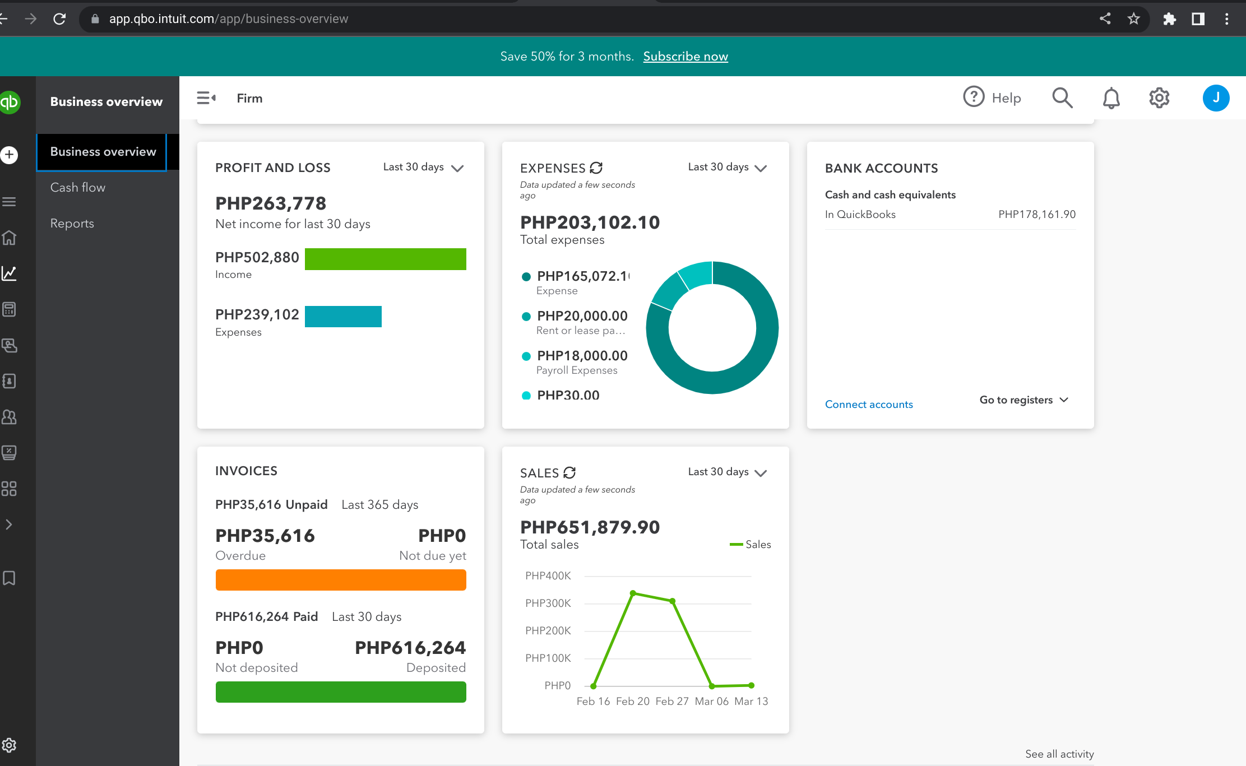Open the Bookmarks icon in sidebar
Viewport: 1246px width, 766px height.
(9, 578)
